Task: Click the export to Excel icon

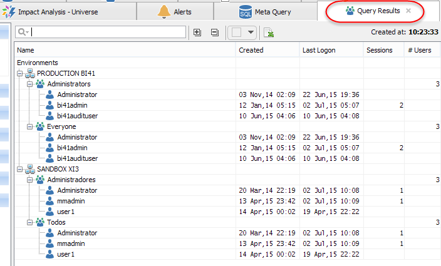Action: pyautogui.click(x=269, y=33)
